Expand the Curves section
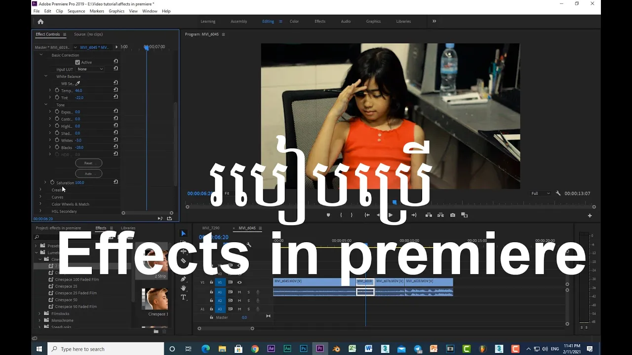 40,197
